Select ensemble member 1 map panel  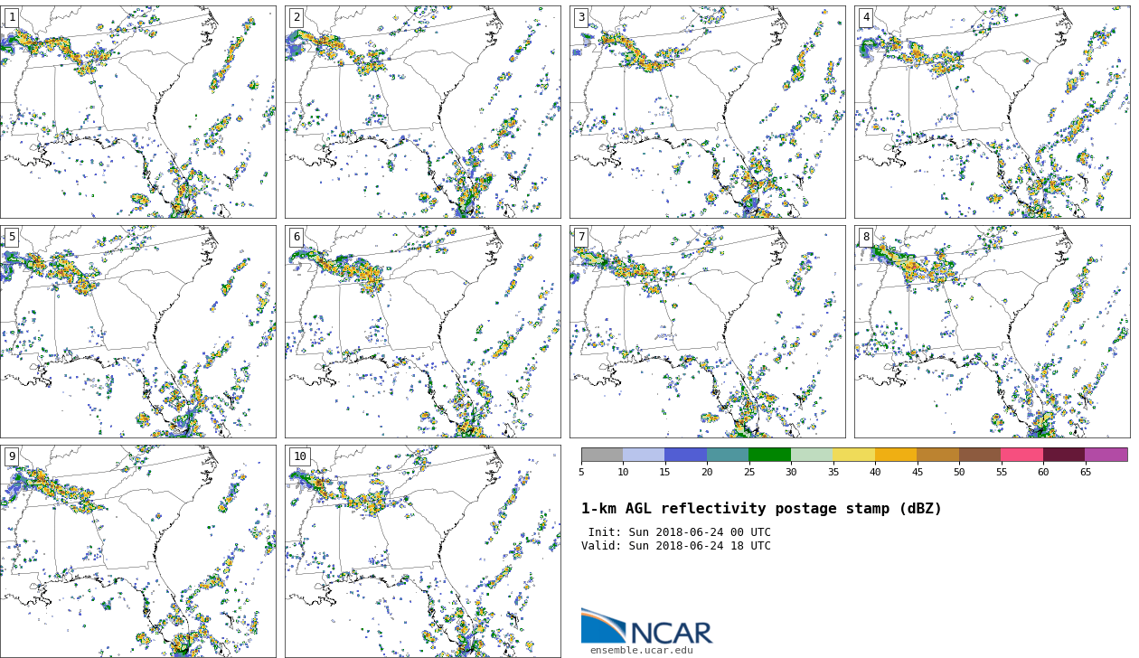138,112
